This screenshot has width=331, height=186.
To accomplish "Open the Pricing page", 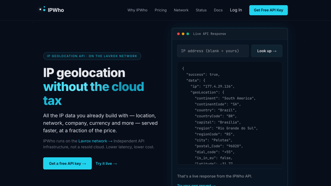I will coord(161,10).
